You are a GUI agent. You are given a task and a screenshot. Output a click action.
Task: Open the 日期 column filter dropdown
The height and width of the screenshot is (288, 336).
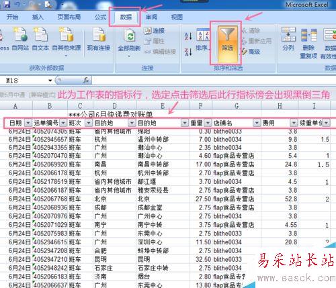coord(28,123)
